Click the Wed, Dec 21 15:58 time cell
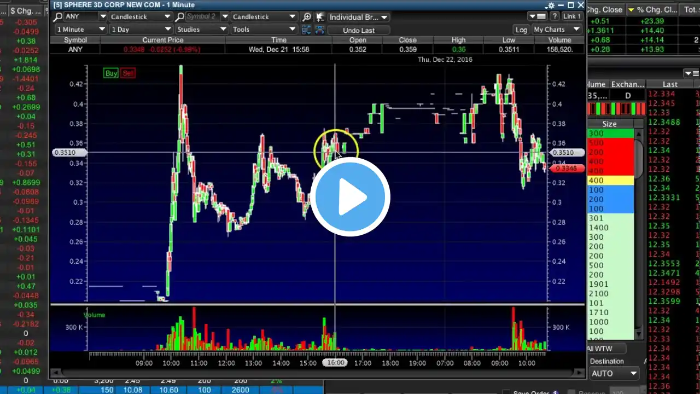Image resolution: width=700 pixels, height=394 pixels. [x=279, y=49]
